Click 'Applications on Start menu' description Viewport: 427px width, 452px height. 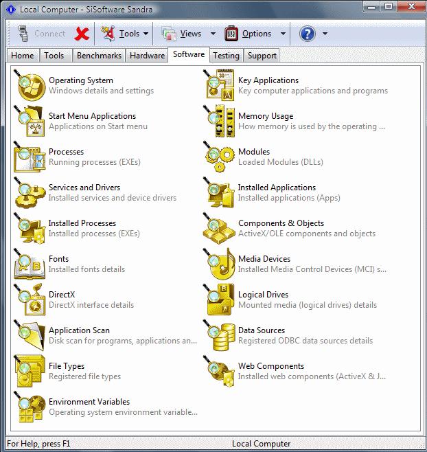point(98,126)
